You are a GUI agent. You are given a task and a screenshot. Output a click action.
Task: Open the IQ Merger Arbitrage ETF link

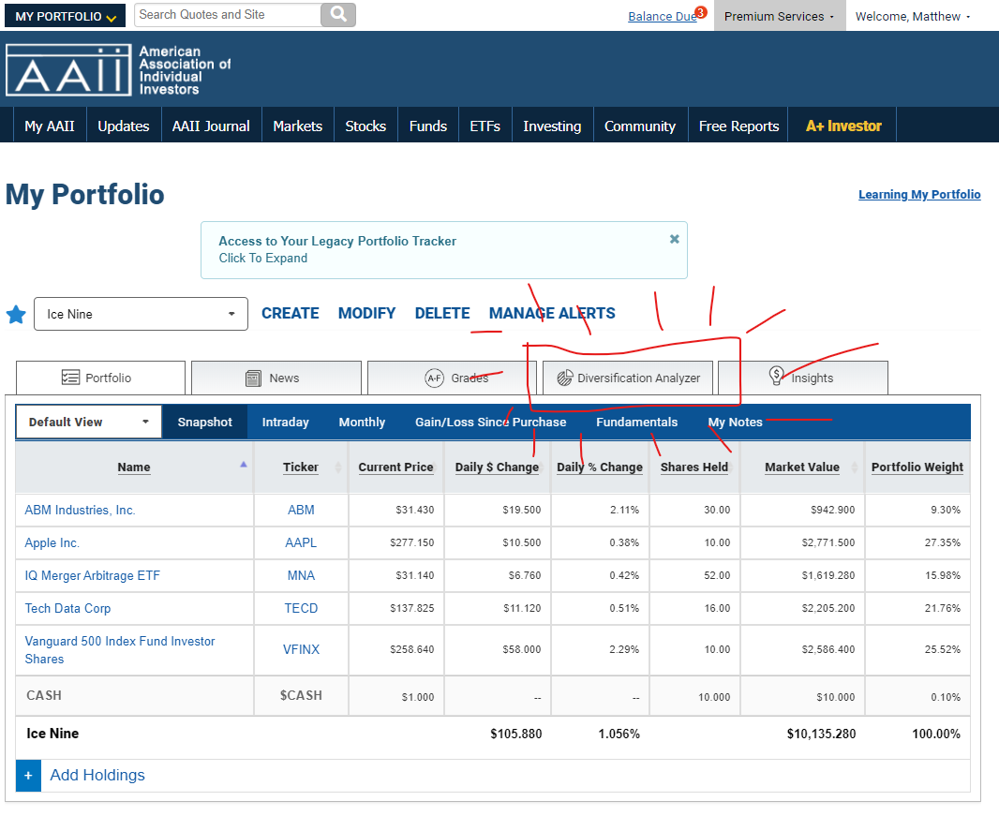[x=93, y=576]
